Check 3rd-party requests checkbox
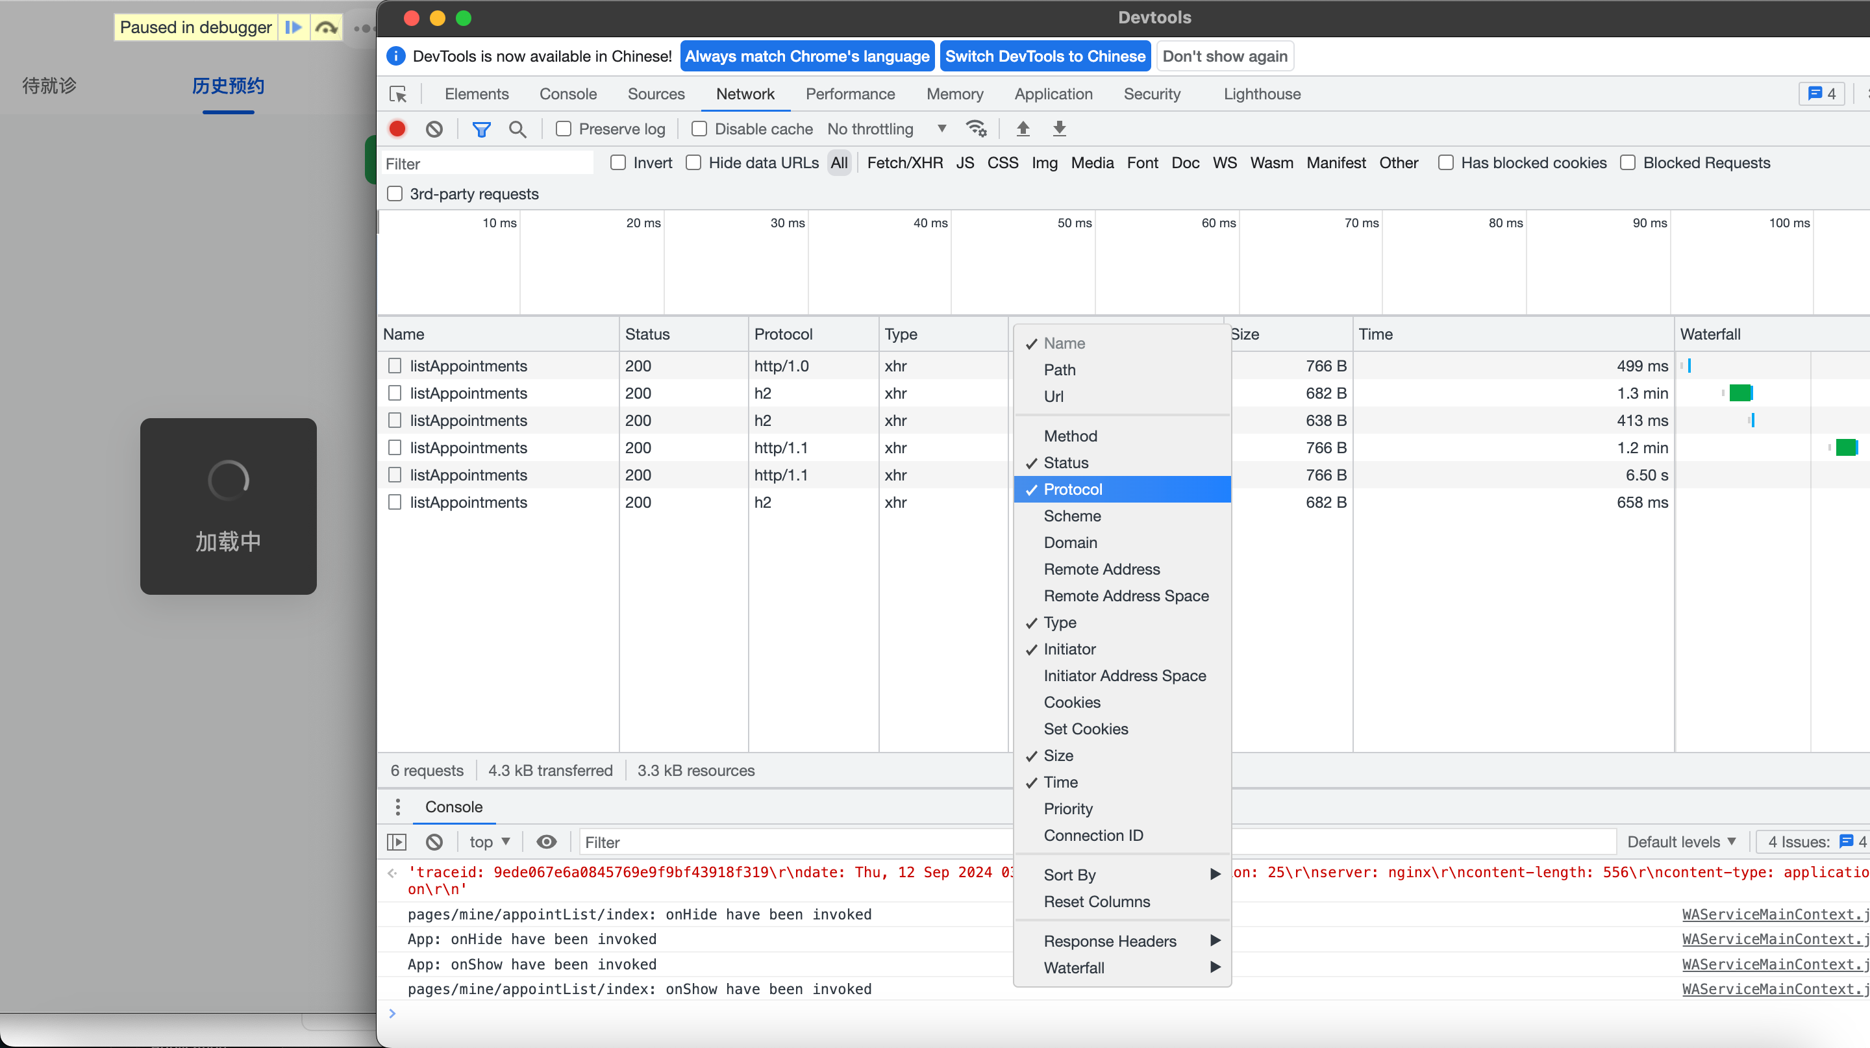 [395, 193]
